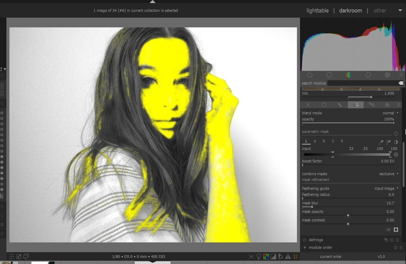The image size is (406, 264).
Task: Toggle clipping indication icon
Action: (273, 257)
